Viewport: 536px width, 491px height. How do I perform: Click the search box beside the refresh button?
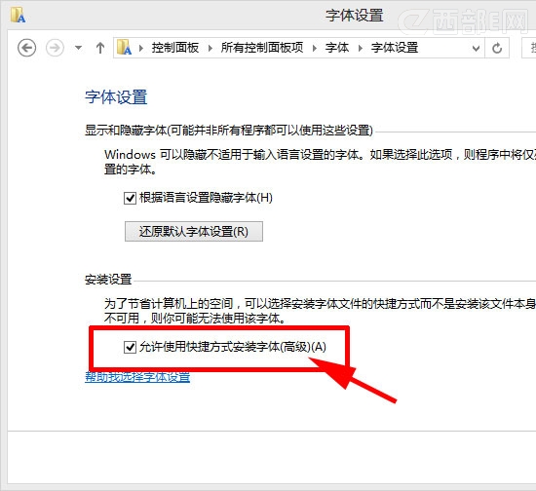pyautogui.click(x=528, y=48)
